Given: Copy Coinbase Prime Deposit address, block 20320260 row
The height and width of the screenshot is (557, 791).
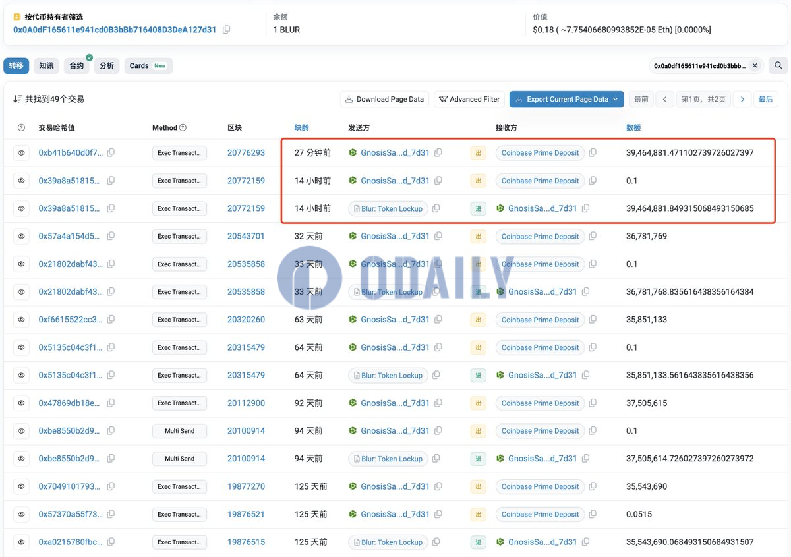Looking at the screenshot, I should [593, 320].
